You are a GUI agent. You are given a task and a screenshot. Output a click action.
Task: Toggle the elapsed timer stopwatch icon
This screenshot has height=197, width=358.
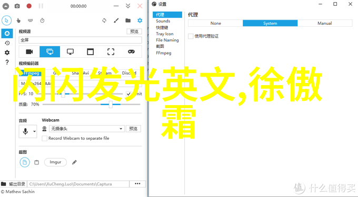(x=42, y=20)
